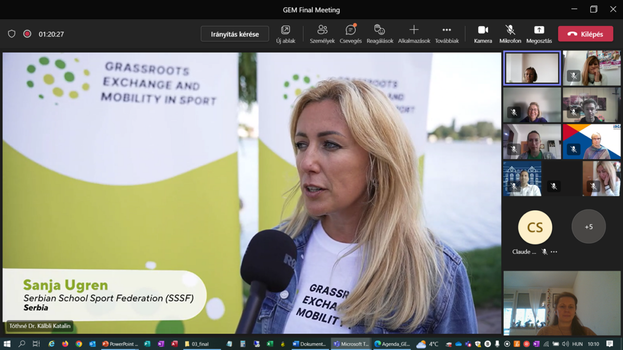Switch to the Agenda_GE Edge window
The width and height of the screenshot is (623, 350).
point(392,344)
